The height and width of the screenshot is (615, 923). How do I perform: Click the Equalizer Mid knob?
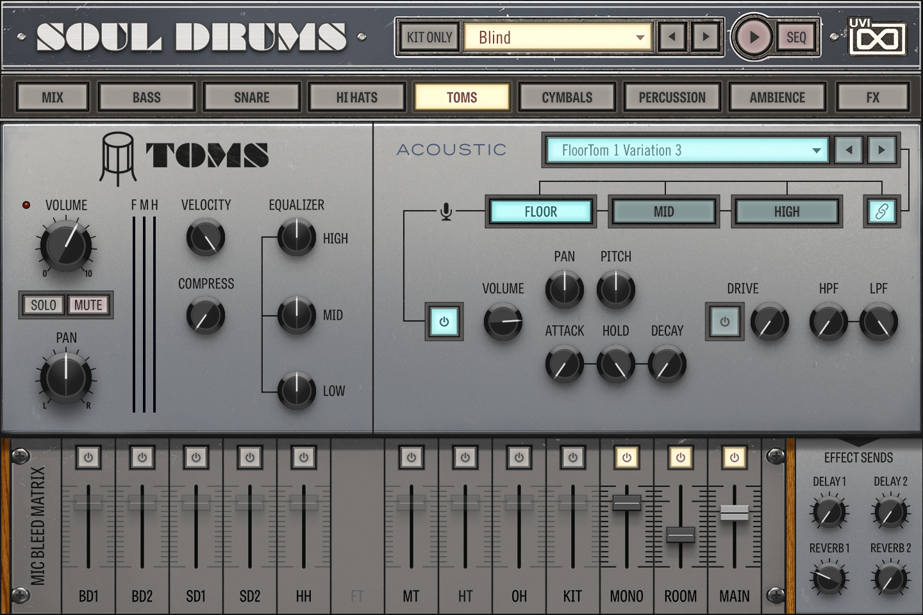point(296,315)
